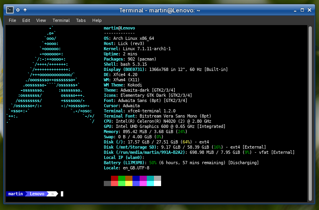Click the 'WM Theme: Kokodi' line
This screenshot has width=319, height=210.
click(123, 85)
